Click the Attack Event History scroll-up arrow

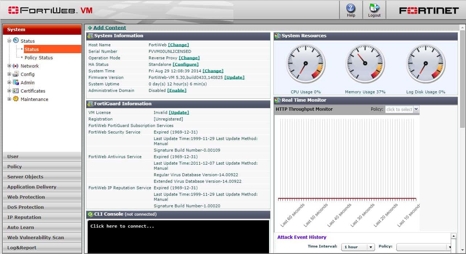pos(453,236)
